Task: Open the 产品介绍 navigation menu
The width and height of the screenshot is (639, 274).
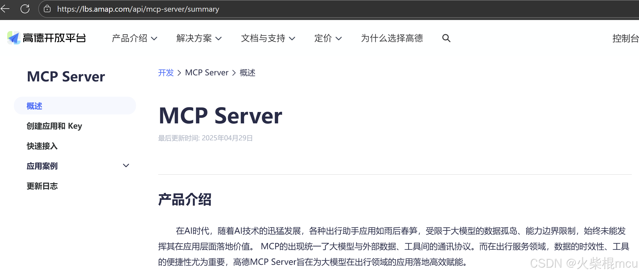Action: tap(129, 38)
